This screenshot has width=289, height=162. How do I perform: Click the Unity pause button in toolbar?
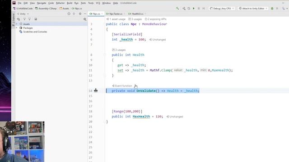199,9
